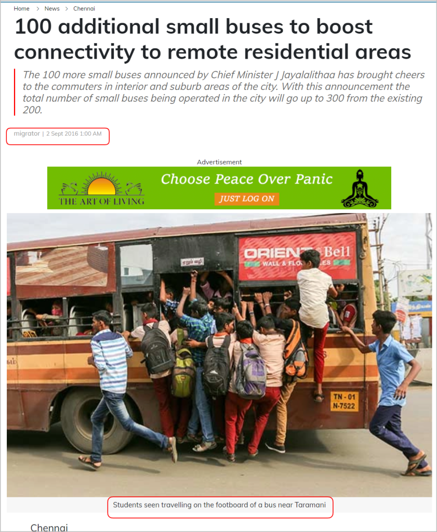The width and height of the screenshot is (437, 532).
Task: Click the Chennai dateline at the article start
Action: [49, 528]
